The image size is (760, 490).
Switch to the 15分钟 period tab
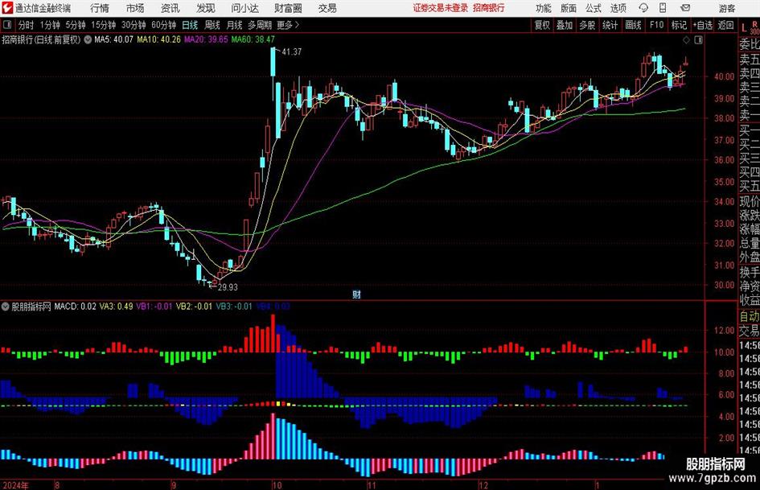[x=104, y=25]
